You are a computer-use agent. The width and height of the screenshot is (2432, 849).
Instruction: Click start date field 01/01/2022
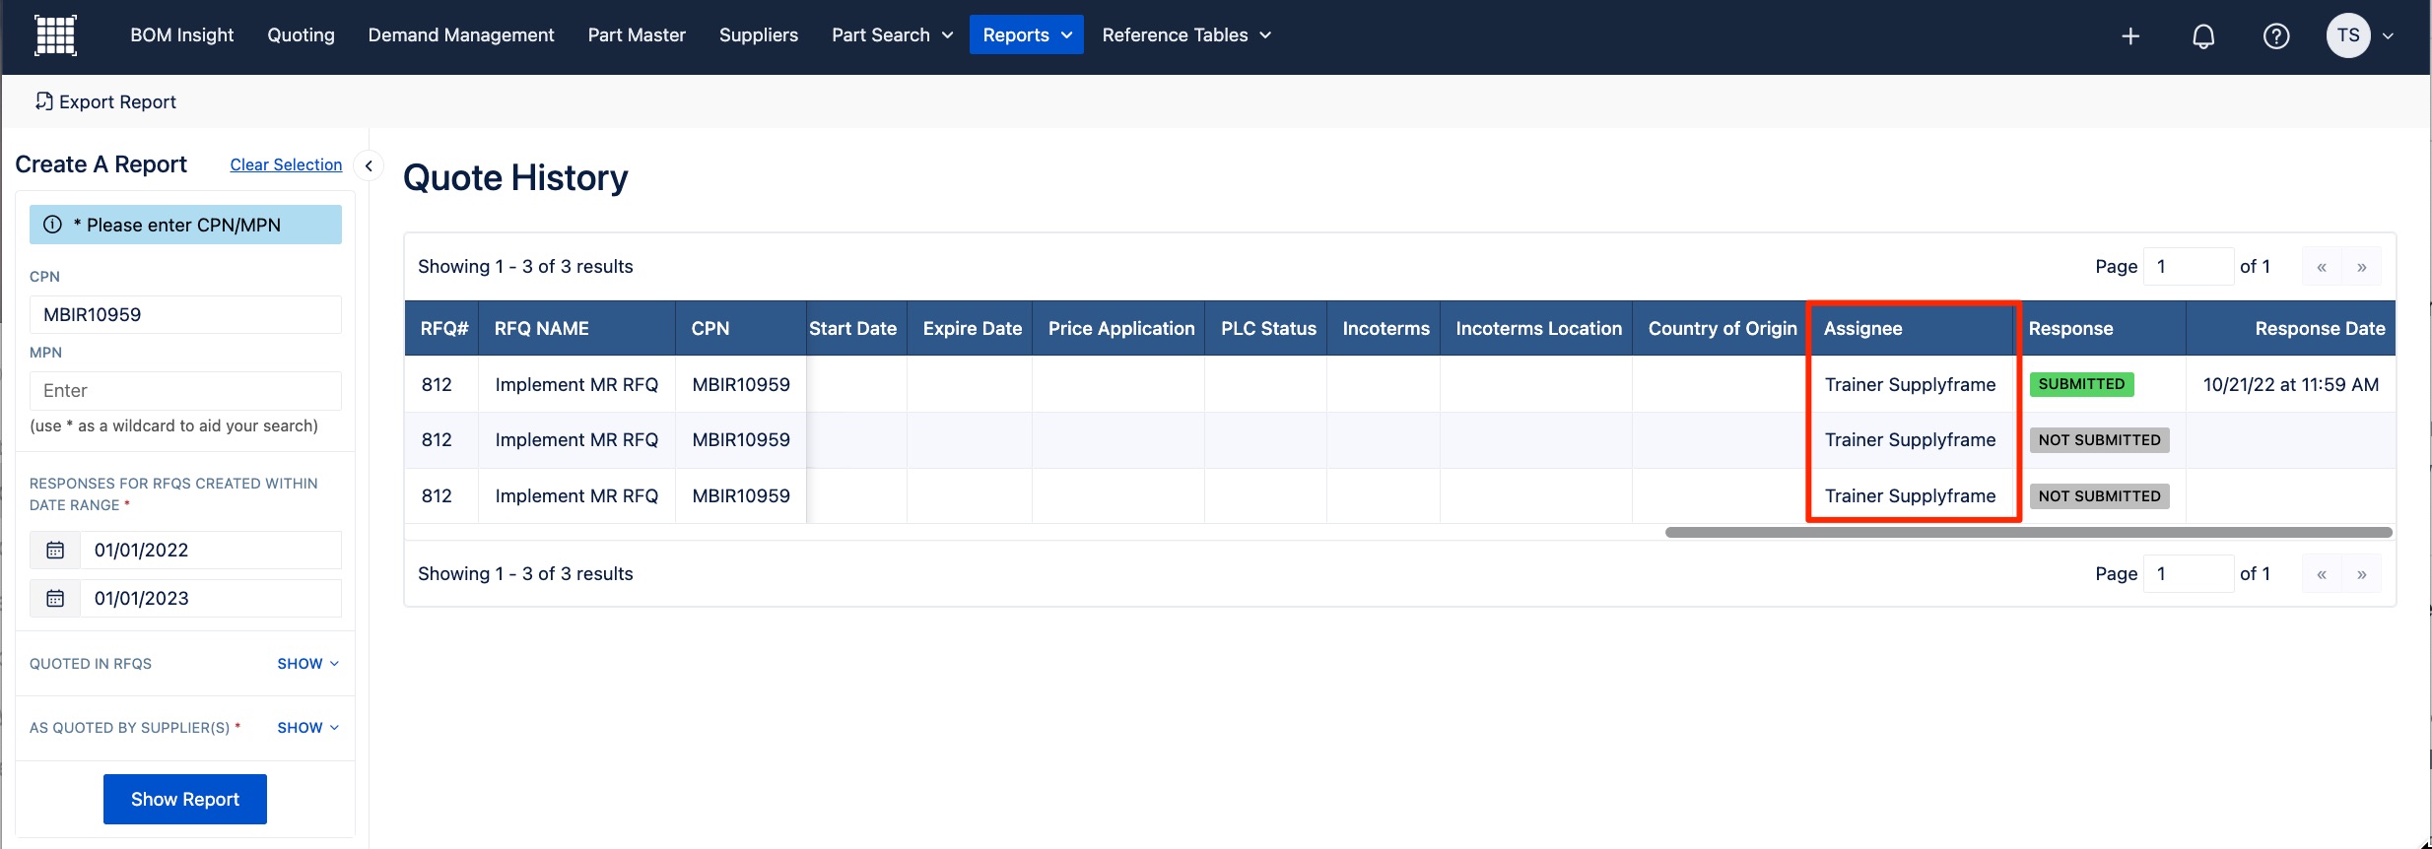211,551
